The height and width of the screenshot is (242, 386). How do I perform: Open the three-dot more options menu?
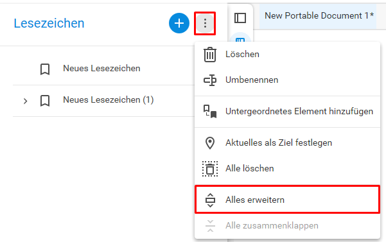click(205, 23)
